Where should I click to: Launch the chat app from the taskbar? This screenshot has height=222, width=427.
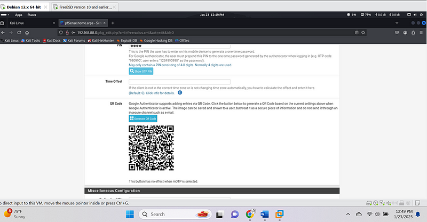235,215
